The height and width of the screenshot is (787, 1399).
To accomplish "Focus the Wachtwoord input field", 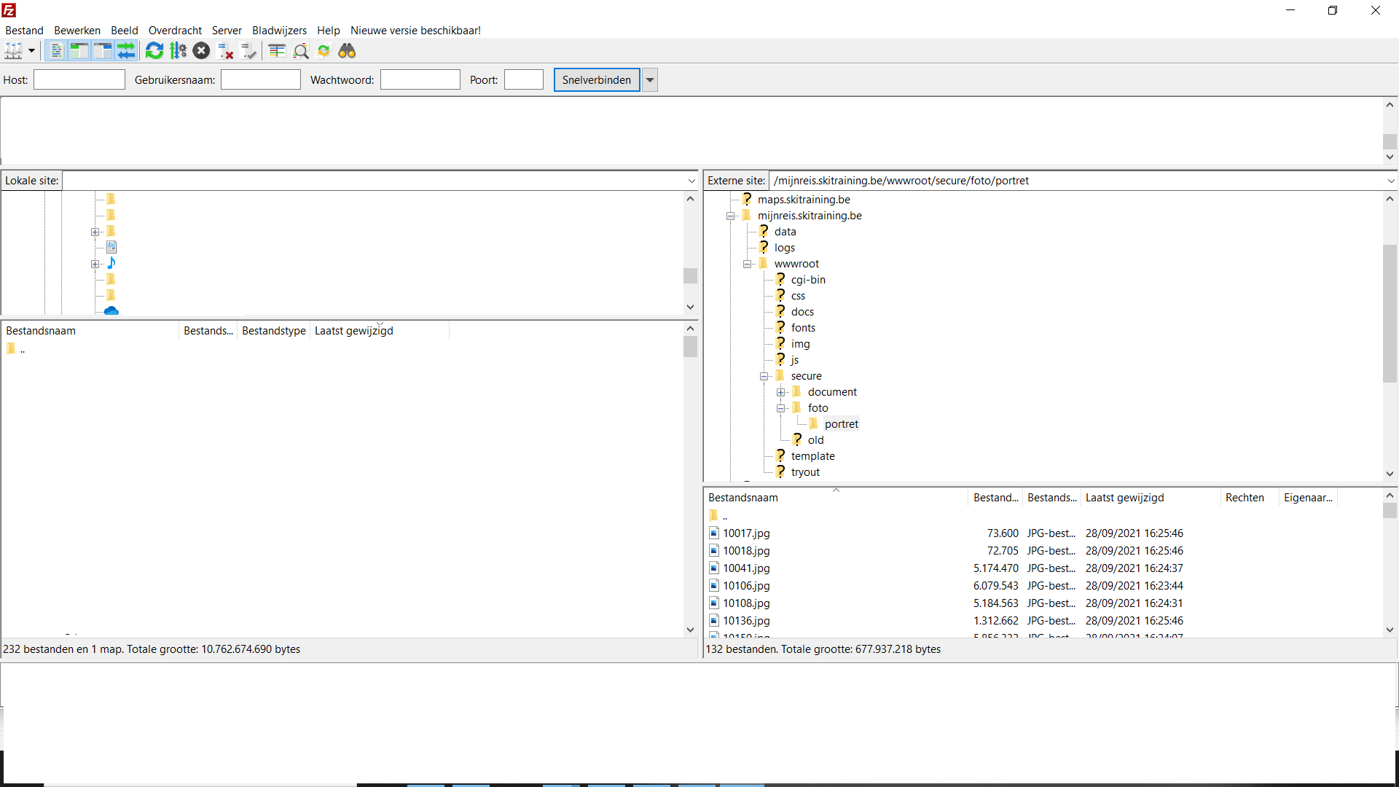I will tap(420, 80).
